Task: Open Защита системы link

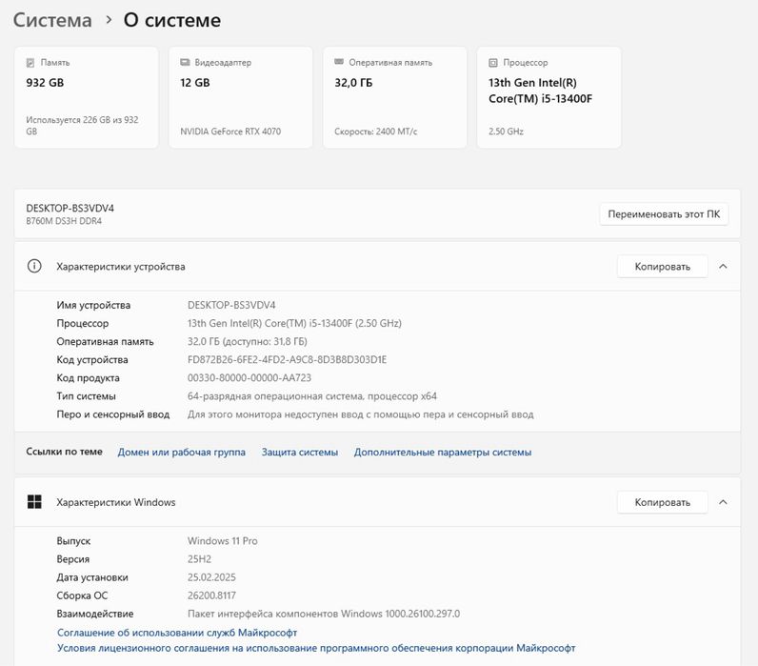Action: (x=300, y=453)
